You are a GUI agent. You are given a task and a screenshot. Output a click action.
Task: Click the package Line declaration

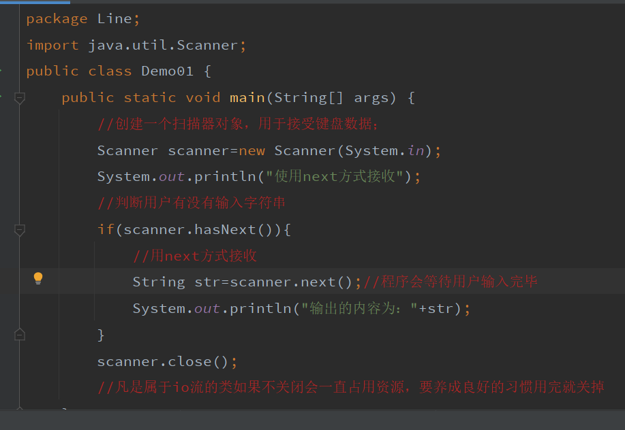[x=83, y=18]
